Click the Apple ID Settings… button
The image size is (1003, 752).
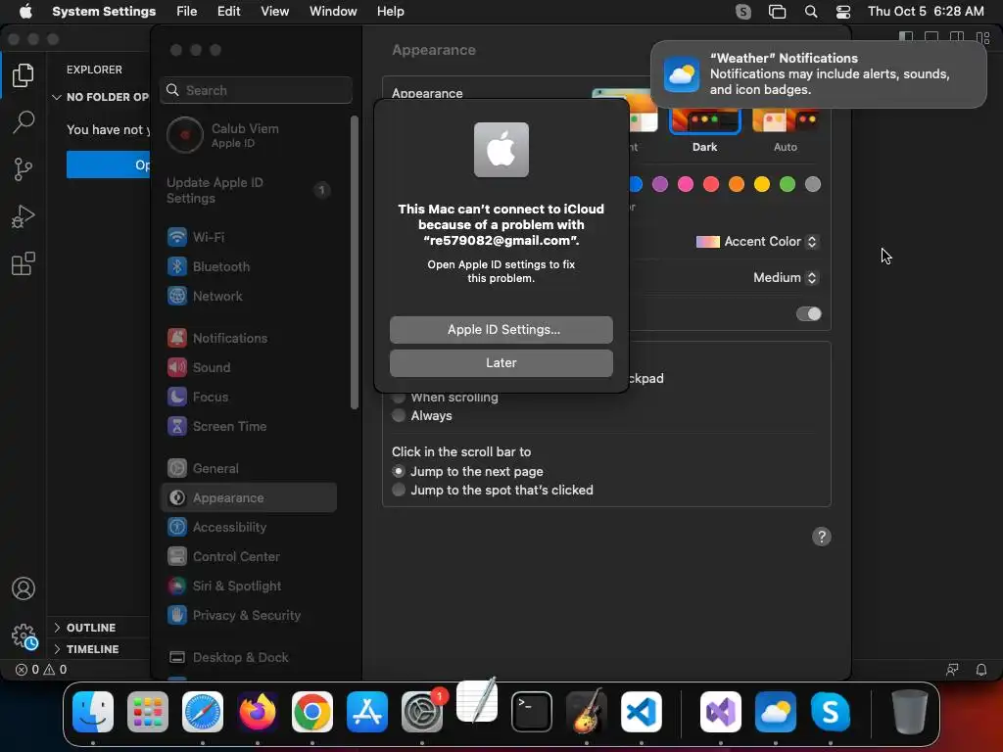pyautogui.click(x=501, y=330)
